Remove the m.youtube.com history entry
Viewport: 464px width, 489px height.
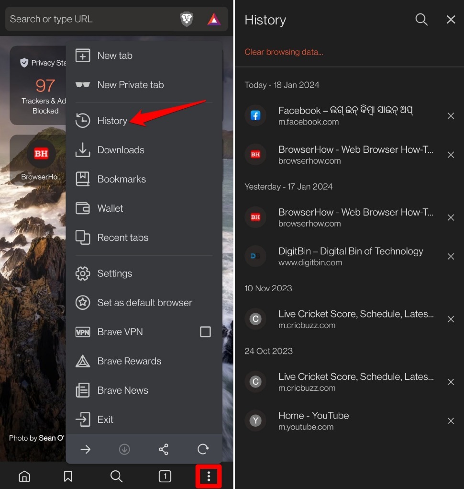(451, 421)
